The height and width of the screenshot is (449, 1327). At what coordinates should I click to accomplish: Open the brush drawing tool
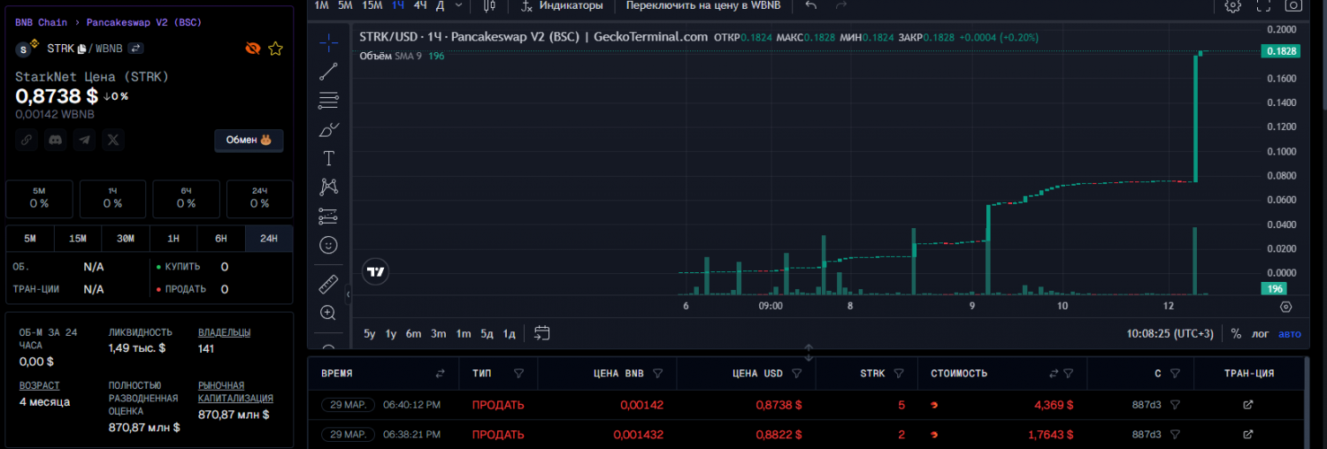click(328, 130)
